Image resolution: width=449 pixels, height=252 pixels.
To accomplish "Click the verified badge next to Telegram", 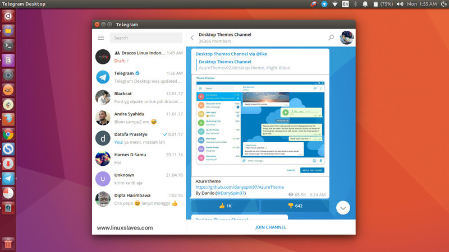I will (x=138, y=73).
